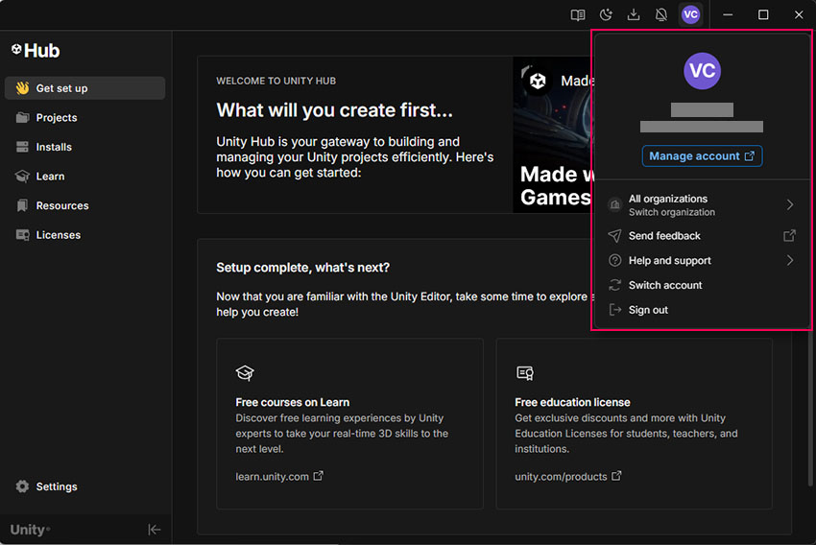Click the Made with Unity Games banner
The height and width of the screenshot is (545, 816).
553,134
